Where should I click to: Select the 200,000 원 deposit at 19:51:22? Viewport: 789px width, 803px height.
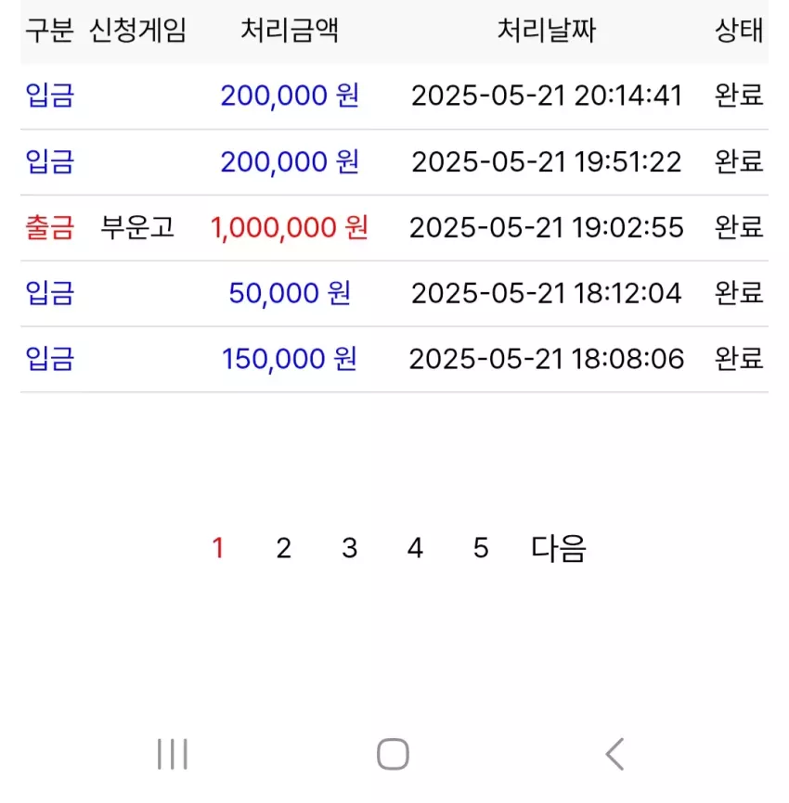point(394,162)
